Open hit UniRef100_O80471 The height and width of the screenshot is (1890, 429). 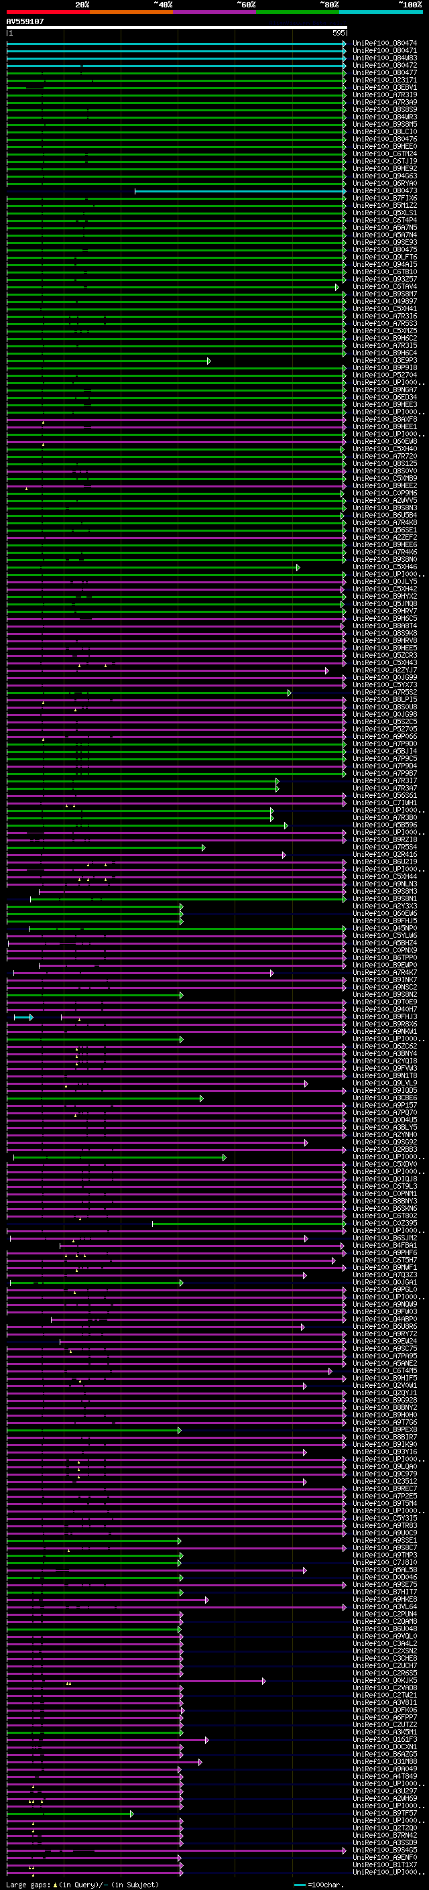385,51
